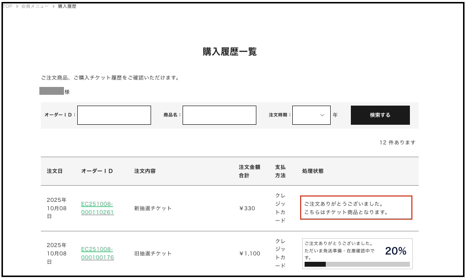The image size is (466, 278).
Task: Click the オーダーID column header
Action: pos(97,171)
